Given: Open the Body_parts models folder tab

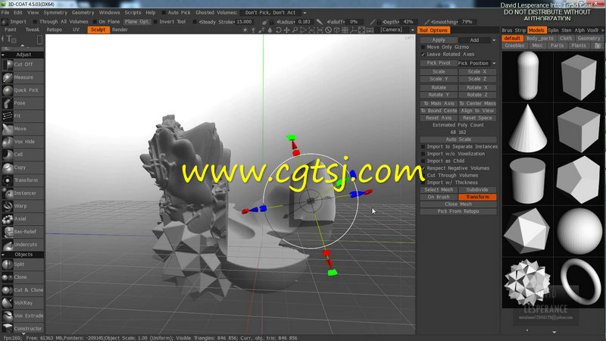Looking at the screenshot, I should pyautogui.click(x=539, y=39).
